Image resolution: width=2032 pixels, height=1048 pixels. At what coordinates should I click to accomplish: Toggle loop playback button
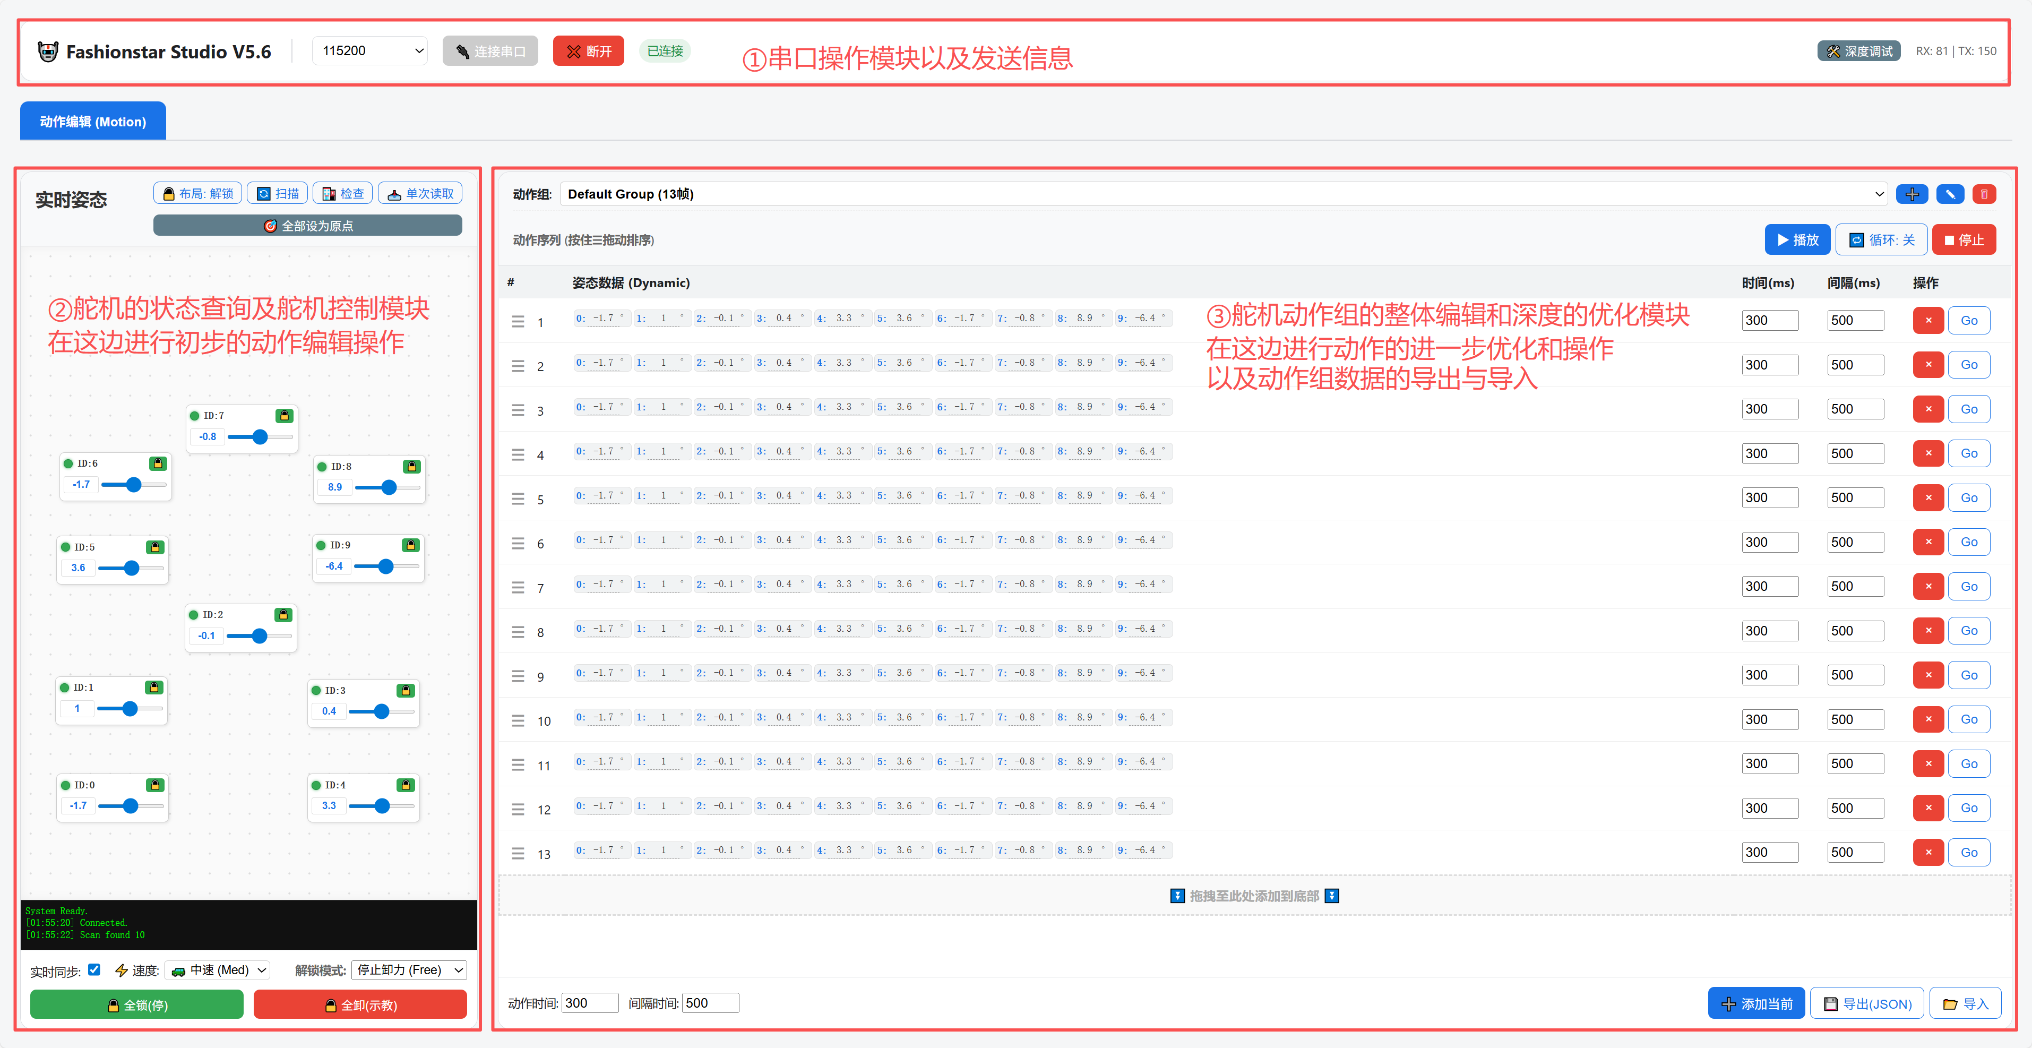tap(1881, 240)
